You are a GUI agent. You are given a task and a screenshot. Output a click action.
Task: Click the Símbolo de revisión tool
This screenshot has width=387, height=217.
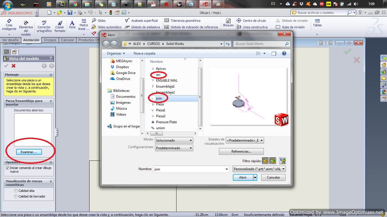(292, 21)
